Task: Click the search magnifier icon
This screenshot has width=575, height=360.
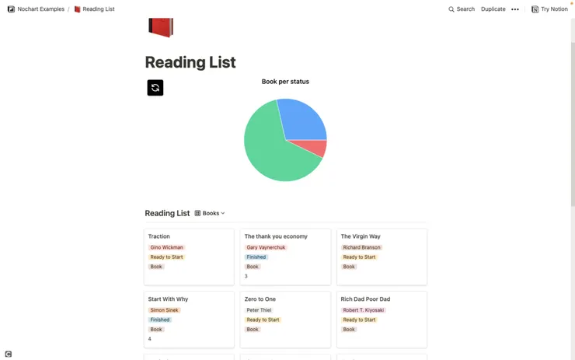Action: pos(451,9)
